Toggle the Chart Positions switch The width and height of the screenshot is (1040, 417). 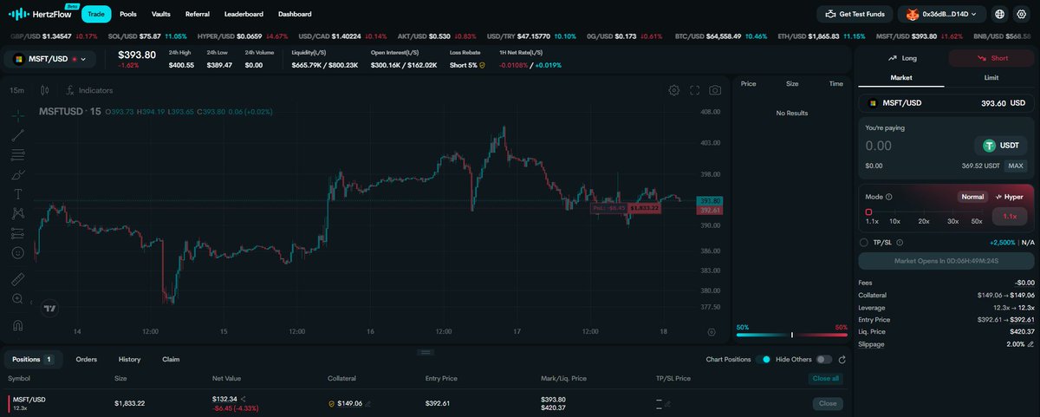point(762,359)
